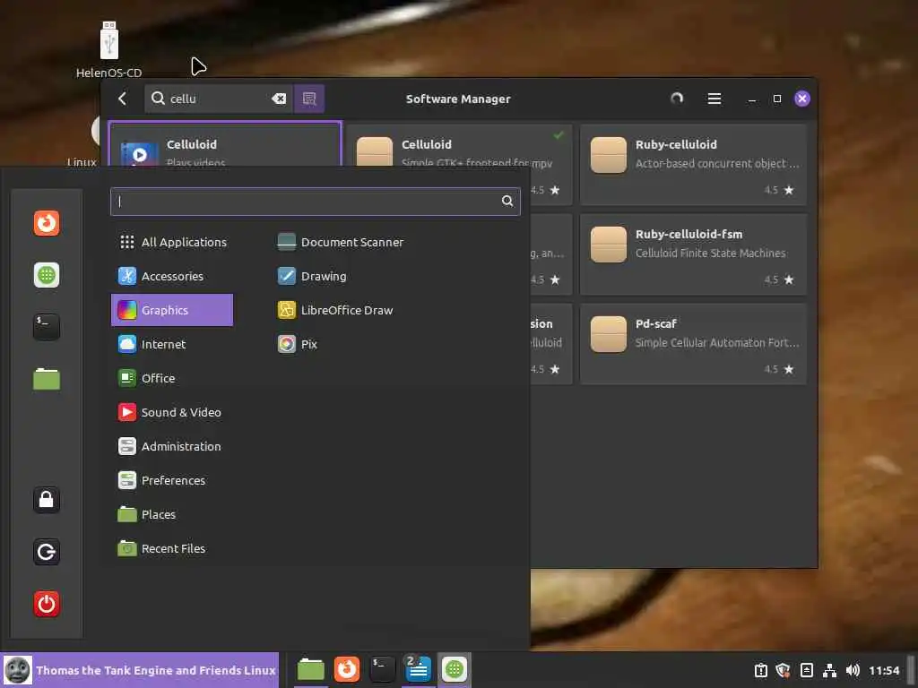Select the Accessories category
Viewport: 918px width, 688px height.
click(x=172, y=276)
